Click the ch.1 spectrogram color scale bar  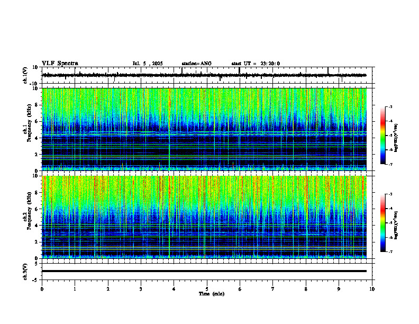(382, 136)
